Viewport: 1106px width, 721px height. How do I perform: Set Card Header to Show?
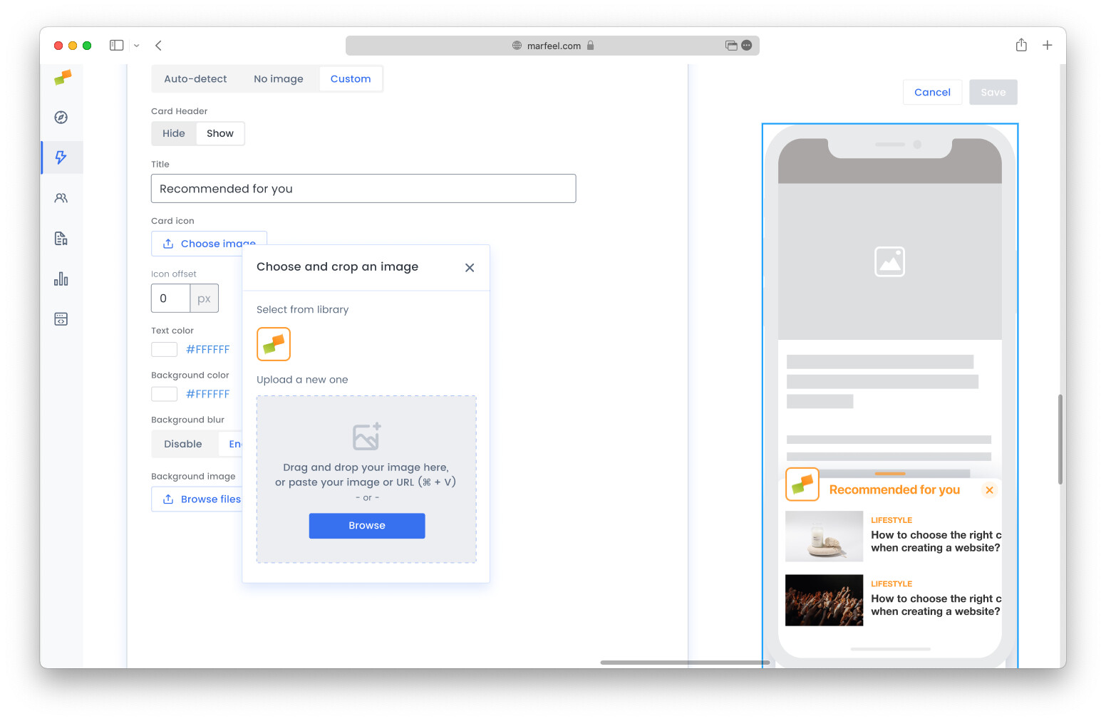pos(219,134)
